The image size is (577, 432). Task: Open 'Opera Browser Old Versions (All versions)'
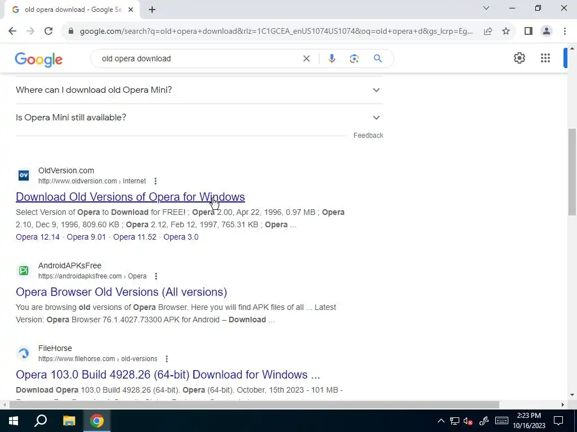tap(122, 292)
